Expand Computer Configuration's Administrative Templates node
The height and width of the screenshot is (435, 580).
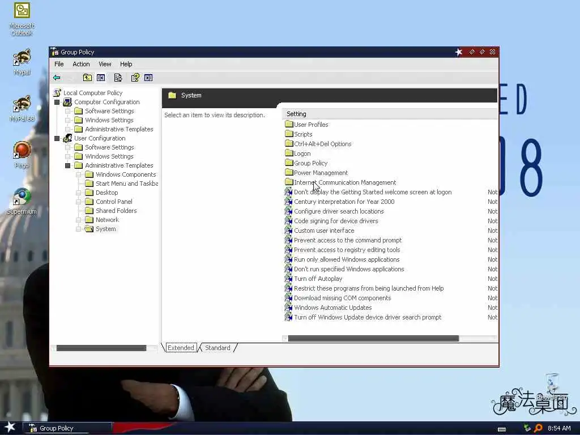pyautogui.click(x=68, y=129)
